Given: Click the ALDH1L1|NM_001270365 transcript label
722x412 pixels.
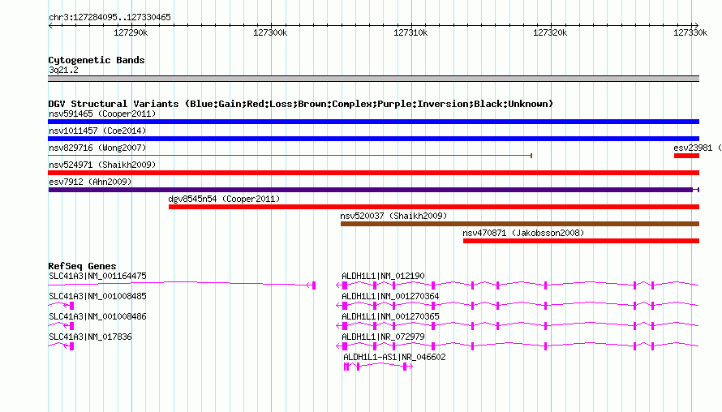Looking at the screenshot, I should pos(390,317).
